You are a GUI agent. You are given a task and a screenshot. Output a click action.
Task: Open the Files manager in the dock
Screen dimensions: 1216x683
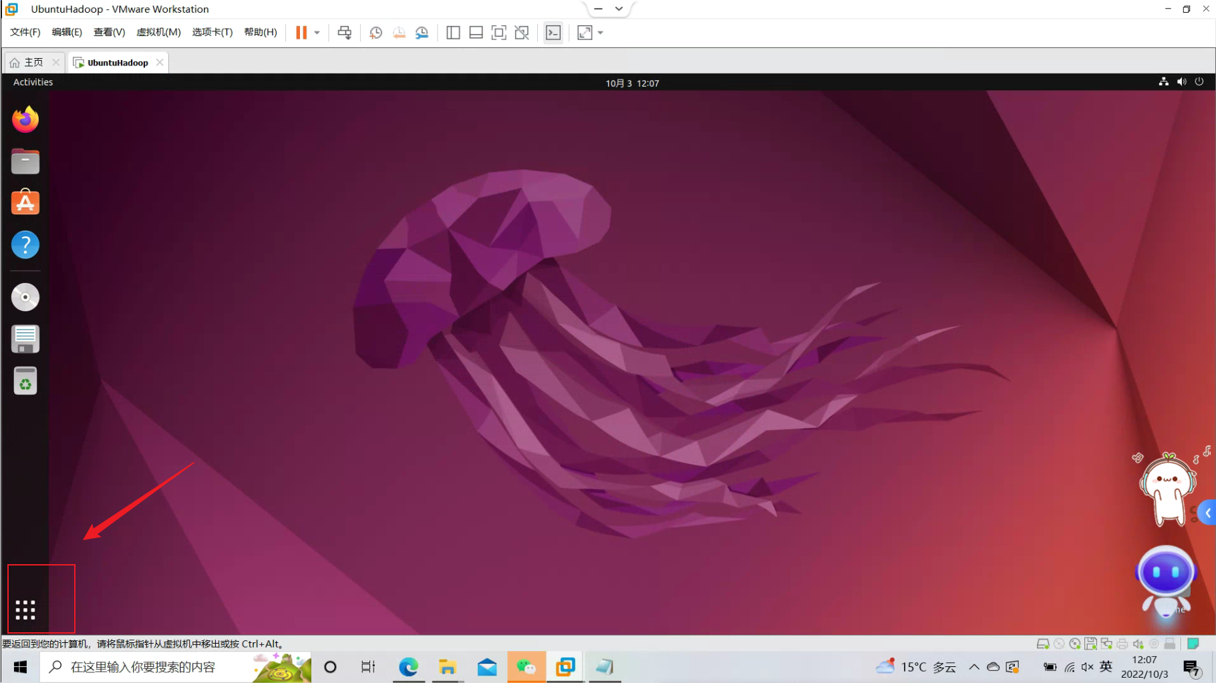(25, 161)
